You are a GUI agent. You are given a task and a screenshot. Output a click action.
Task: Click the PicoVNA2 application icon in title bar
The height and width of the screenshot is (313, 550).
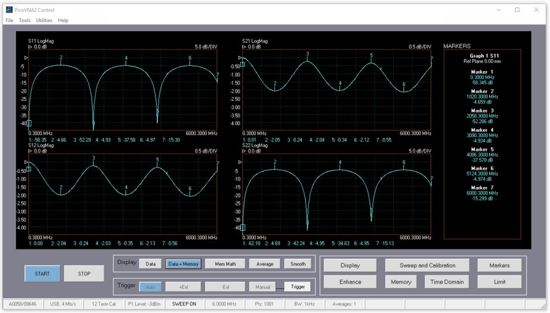[x=9, y=10]
